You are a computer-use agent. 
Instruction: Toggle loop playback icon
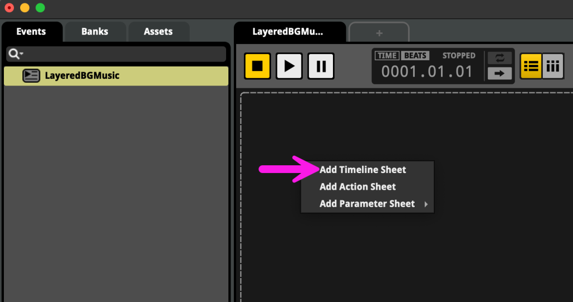(x=500, y=58)
